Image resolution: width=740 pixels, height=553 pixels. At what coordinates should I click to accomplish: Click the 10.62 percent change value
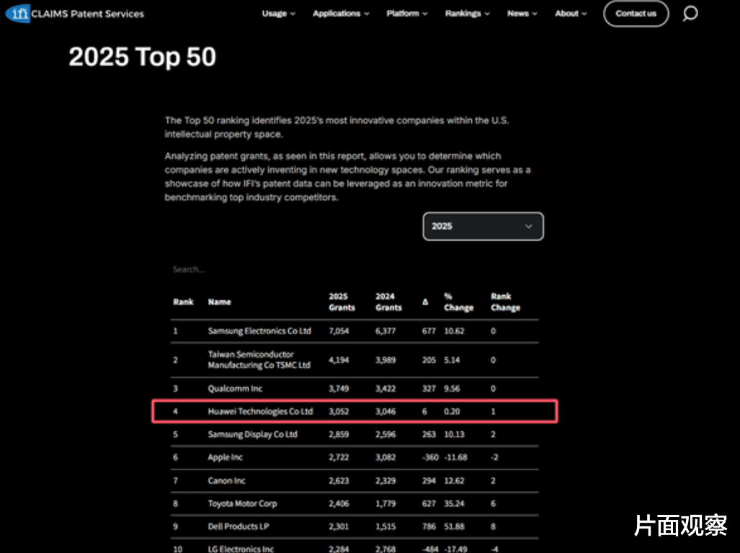point(454,331)
